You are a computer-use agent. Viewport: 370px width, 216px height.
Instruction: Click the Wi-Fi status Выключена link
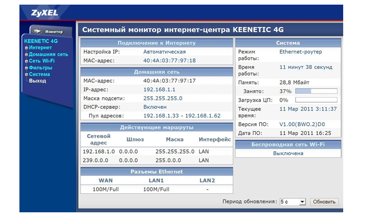pos(288,154)
